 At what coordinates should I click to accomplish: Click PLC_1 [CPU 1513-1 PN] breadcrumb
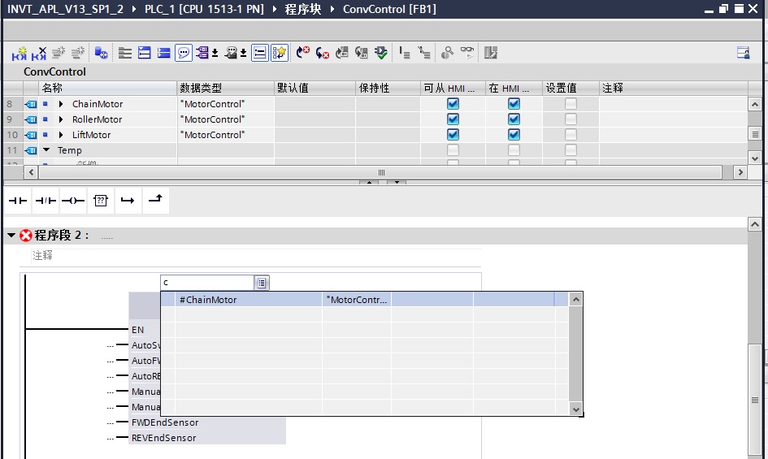click(204, 9)
